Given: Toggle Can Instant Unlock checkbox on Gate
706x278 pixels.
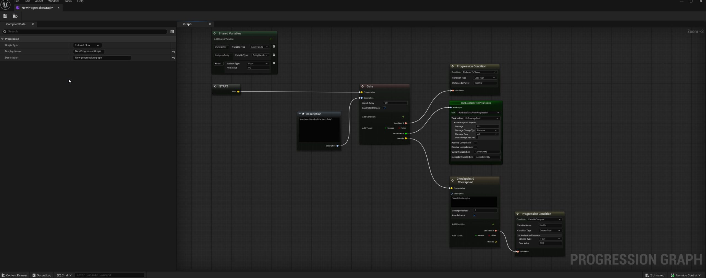Looking at the screenshot, I should [x=384, y=108].
